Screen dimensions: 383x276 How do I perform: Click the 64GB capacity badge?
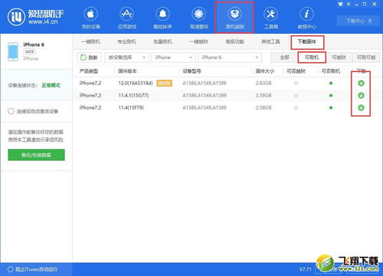pos(30,51)
